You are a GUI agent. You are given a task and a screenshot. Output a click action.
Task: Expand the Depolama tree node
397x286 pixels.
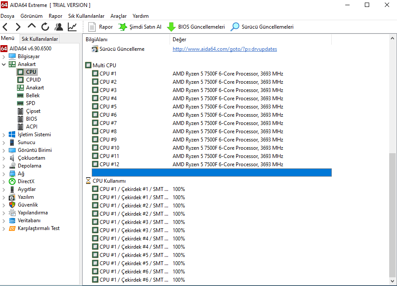click(3, 166)
